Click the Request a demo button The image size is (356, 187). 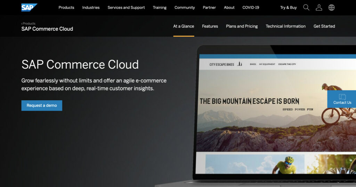[42, 105]
